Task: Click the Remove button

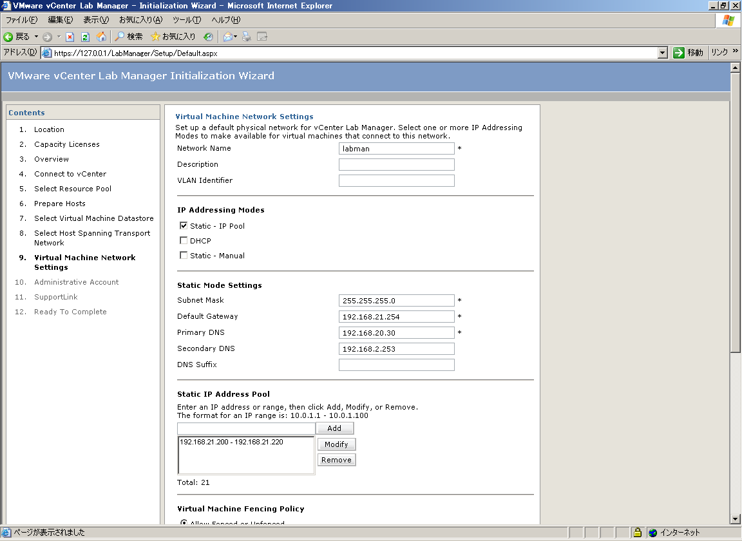Action: [x=336, y=460]
